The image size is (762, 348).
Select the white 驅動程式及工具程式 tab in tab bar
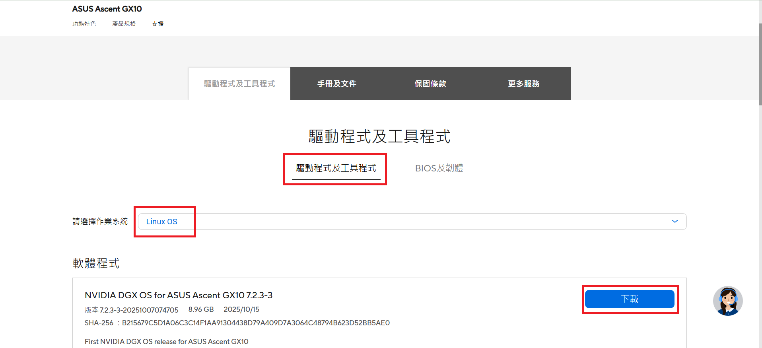239,84
